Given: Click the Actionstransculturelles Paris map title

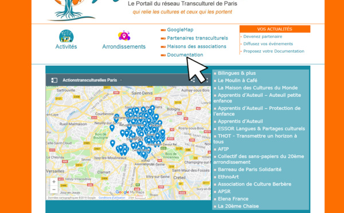Looking at the screenshot, I should pyautogui.click(x=90, y=80).
